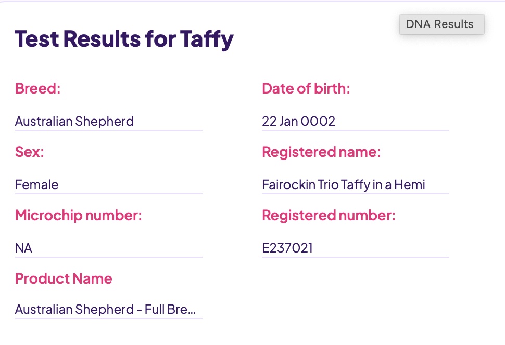The width and height of the screenshot is (505, 345).
Task: Click the ellipsis in Australian Shepherd Full Breed text
Action: (x=193, y=309)
